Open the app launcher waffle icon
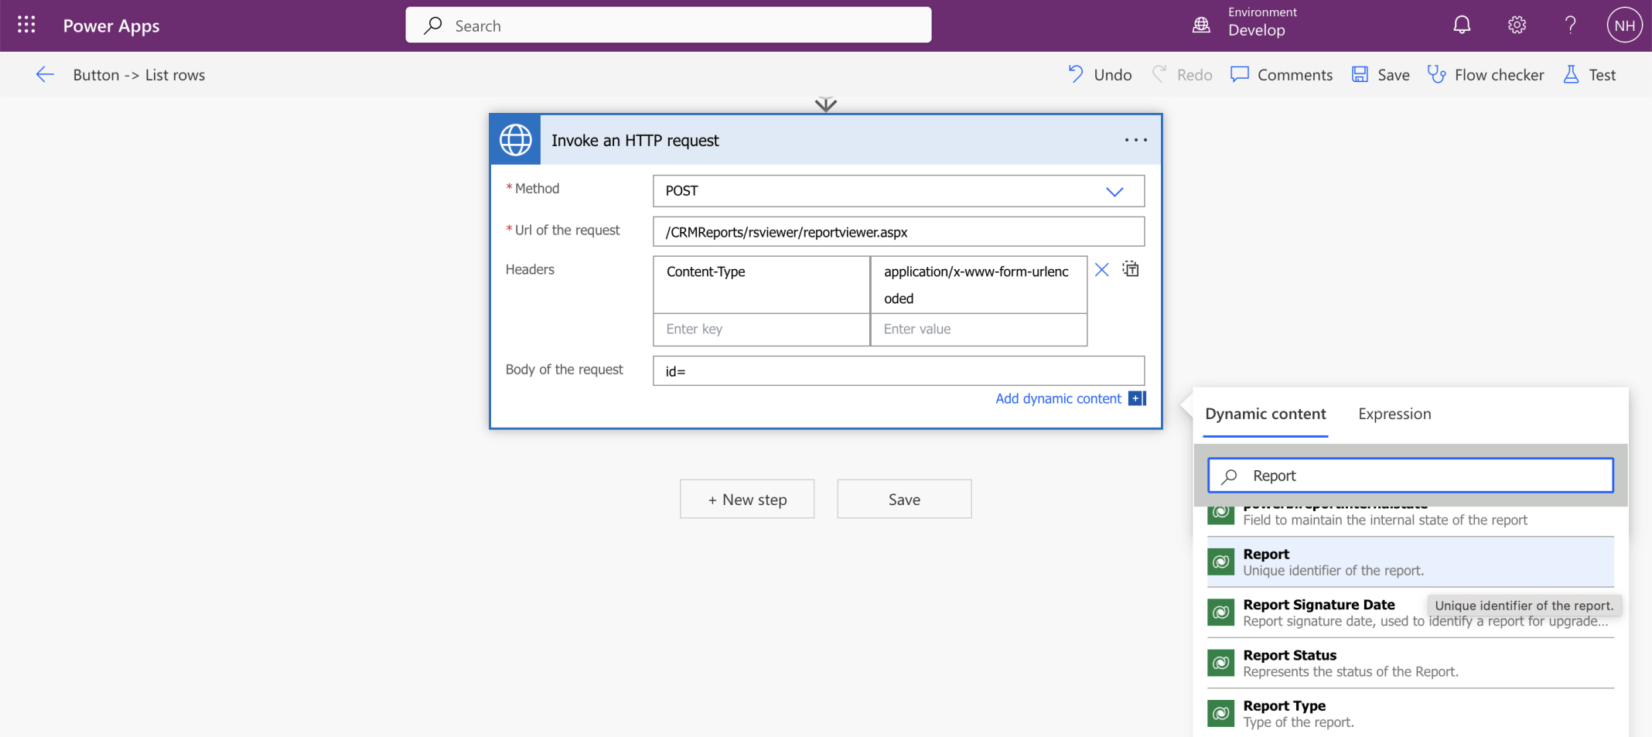The image size is (1652, 737). coord(26,25)
